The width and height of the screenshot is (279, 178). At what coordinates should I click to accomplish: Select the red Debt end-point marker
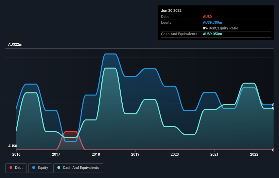[x=273, y=150]
